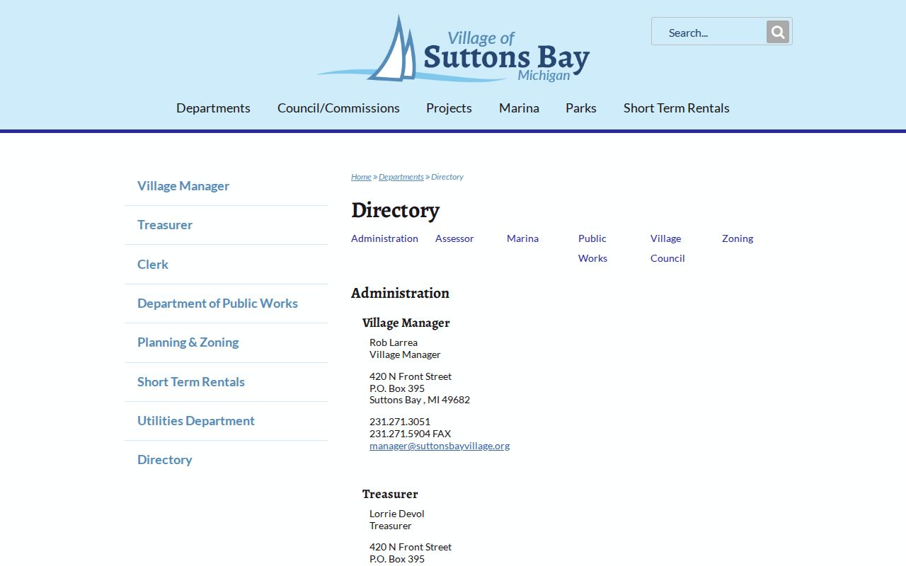Jump to Zoning section link
Image resolution: width=906 pixels, height=566 pixels.
click(738, 238)
